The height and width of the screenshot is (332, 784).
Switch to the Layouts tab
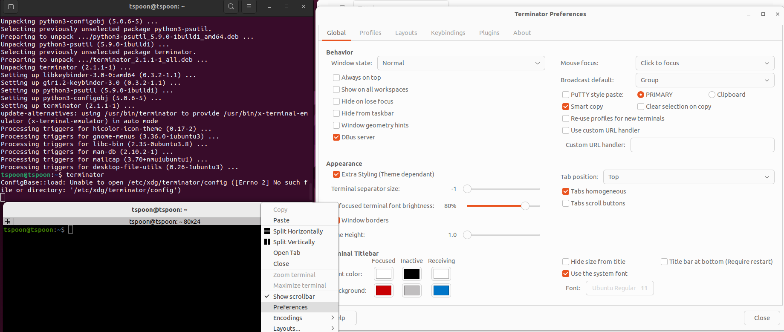click(406, 33)
